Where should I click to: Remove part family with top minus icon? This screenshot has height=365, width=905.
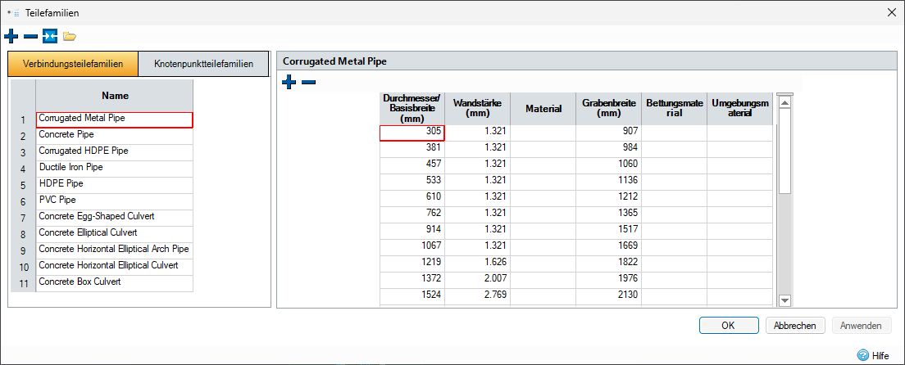coord(30,37)
